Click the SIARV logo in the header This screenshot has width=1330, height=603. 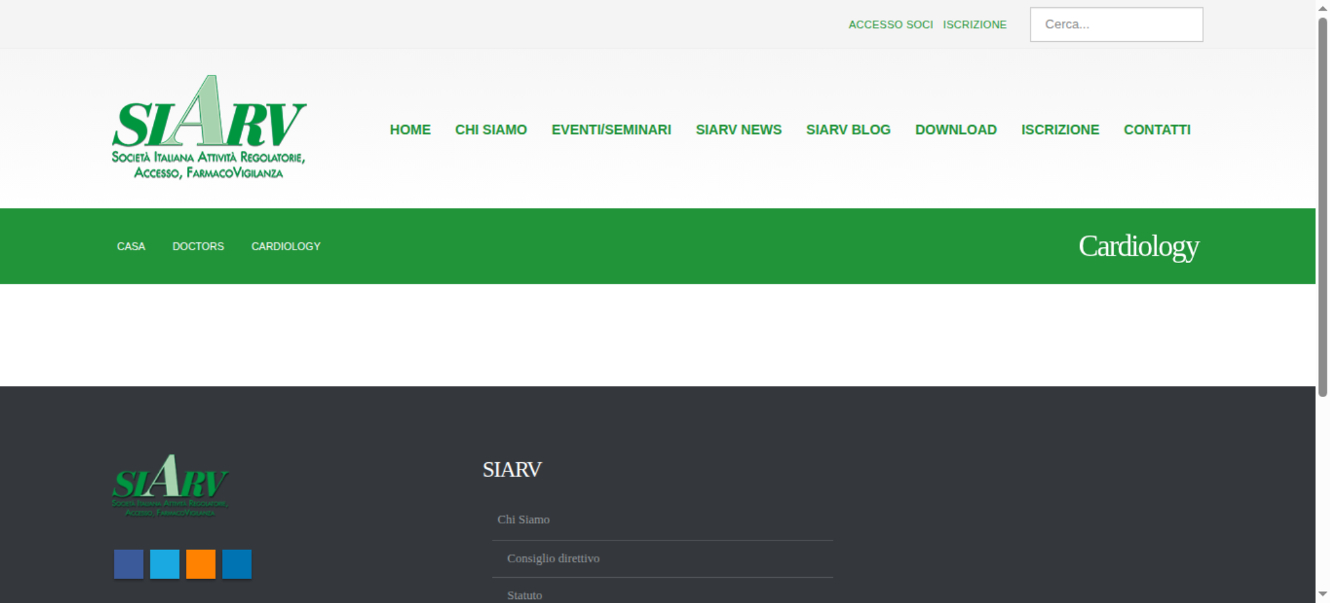click(x=209, y=128)
